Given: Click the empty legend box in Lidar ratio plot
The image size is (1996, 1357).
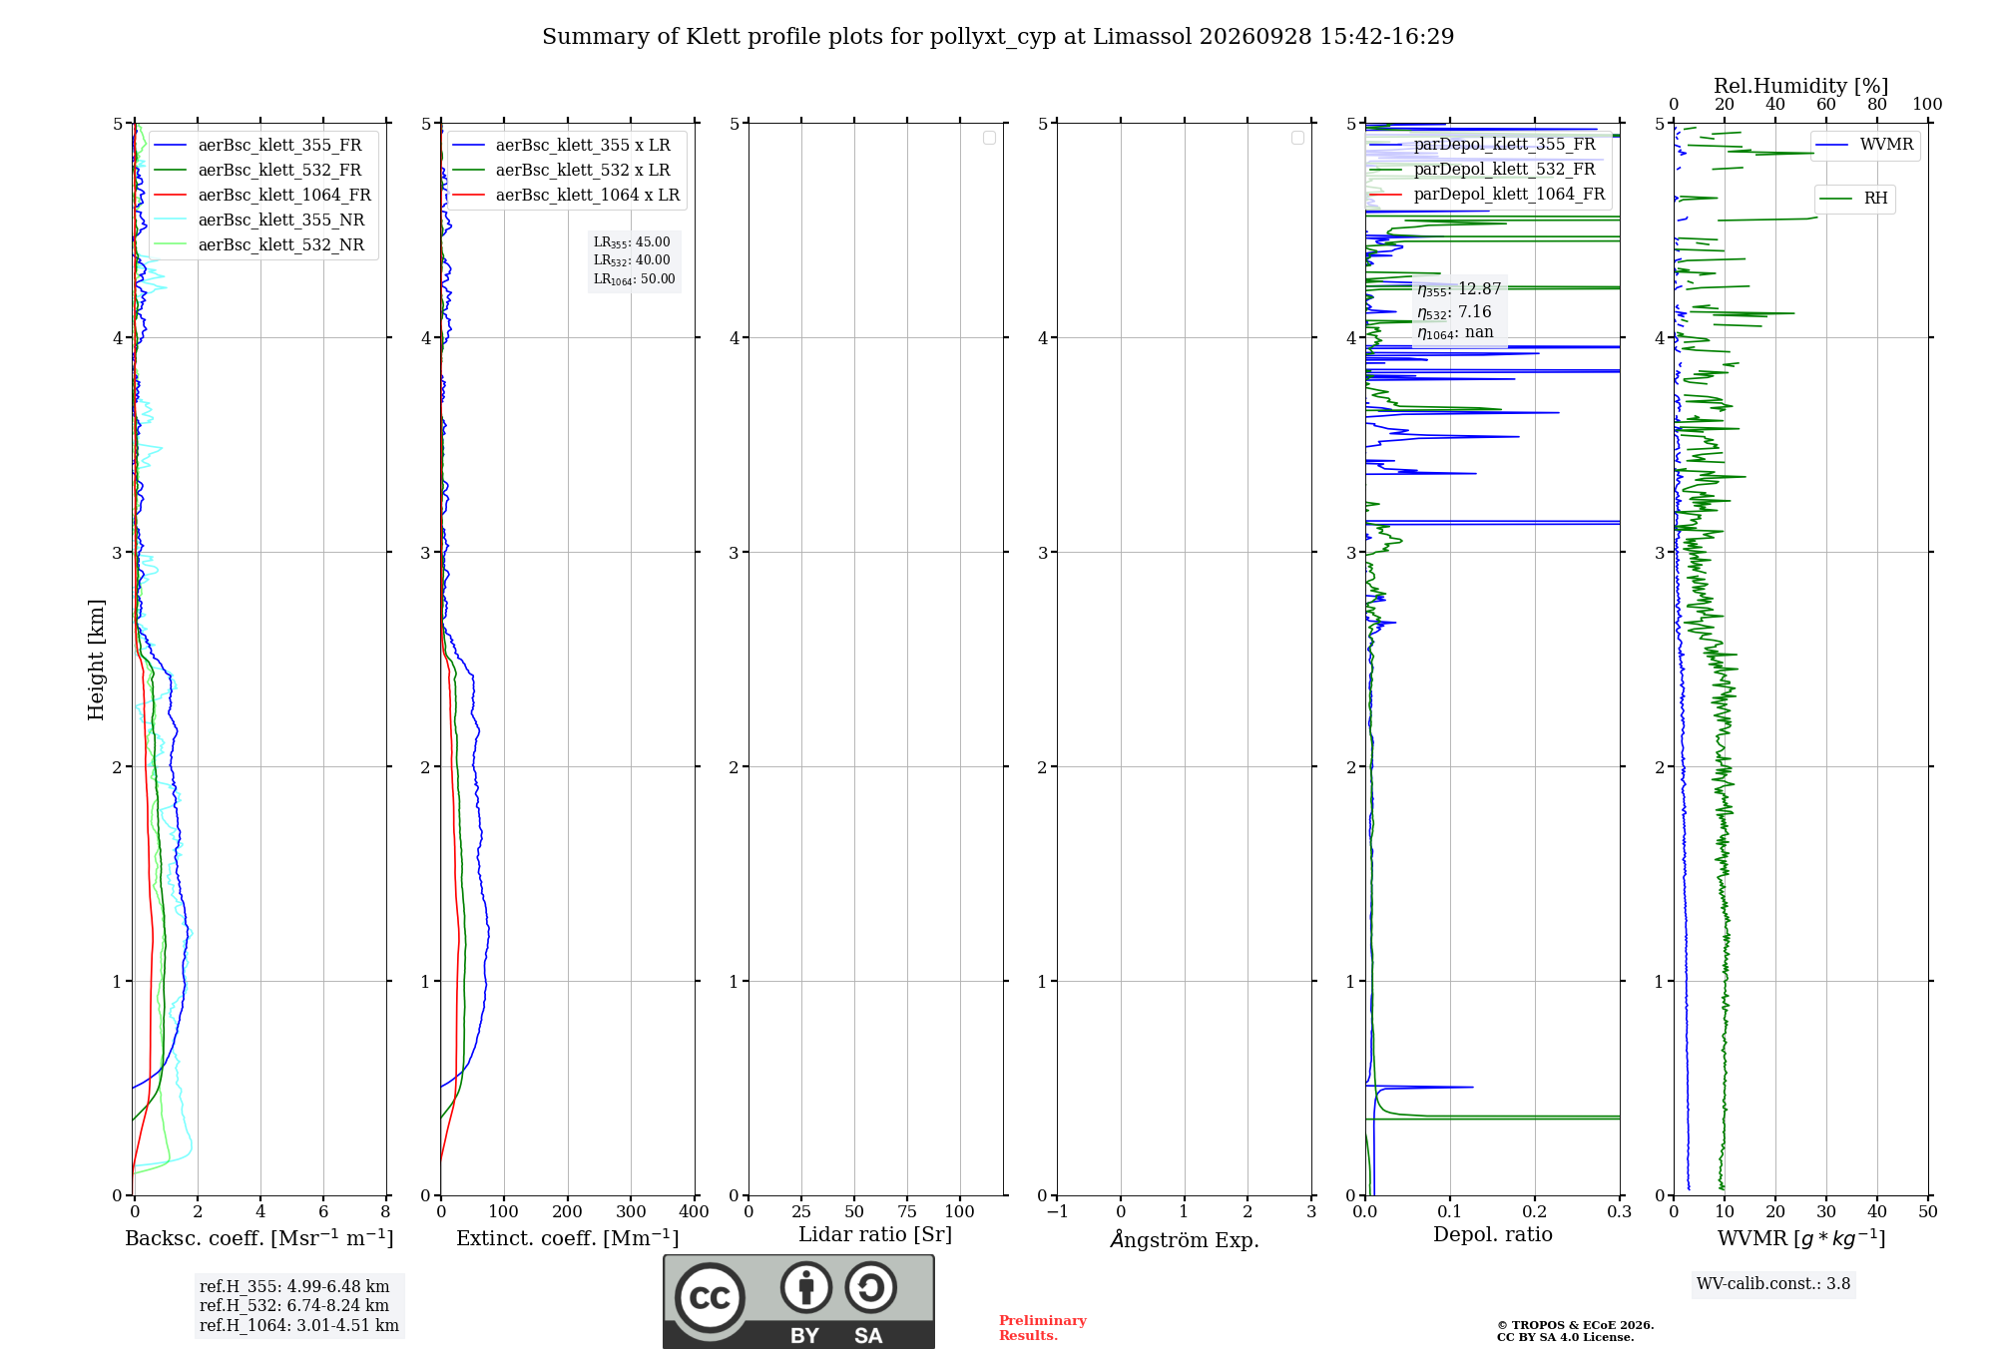Looking at the screenshot, I should point(989,138).
